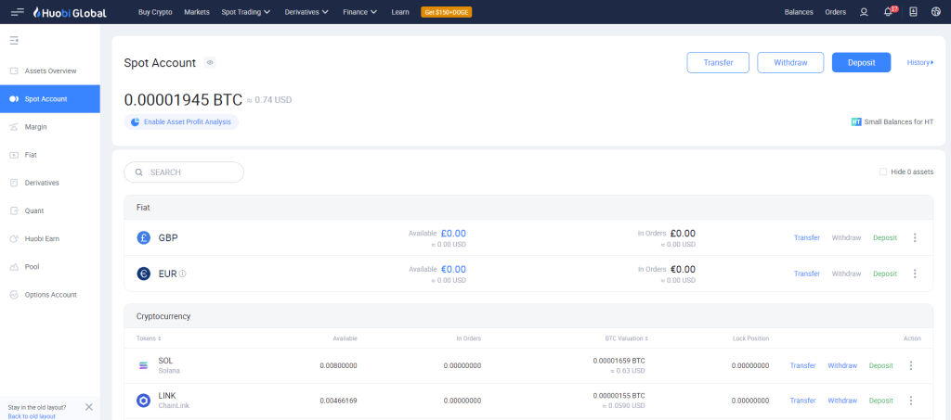Viewport: 951px width, 420px height.
Task: Click the ChainLink token logo
Action: point(144,401)
